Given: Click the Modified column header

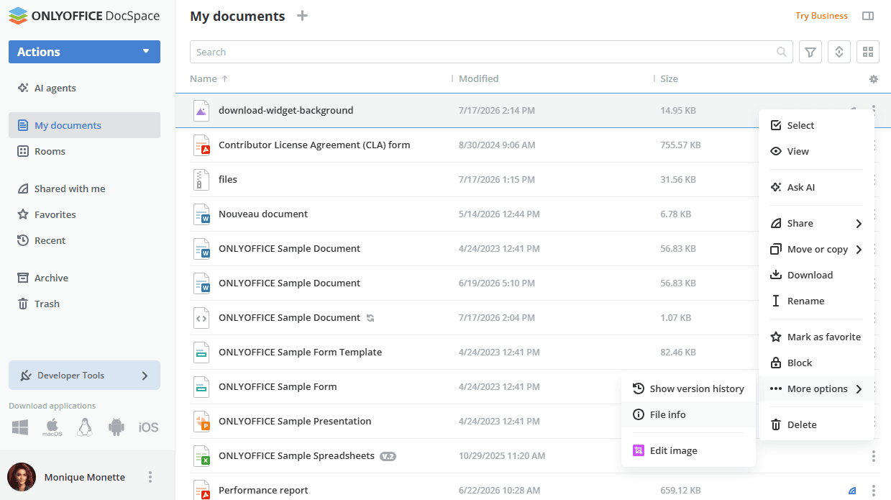Looking at the screenshot, I should [478, 79].
